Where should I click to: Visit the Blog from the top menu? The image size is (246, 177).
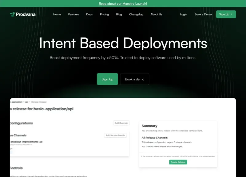click(119, 14)
